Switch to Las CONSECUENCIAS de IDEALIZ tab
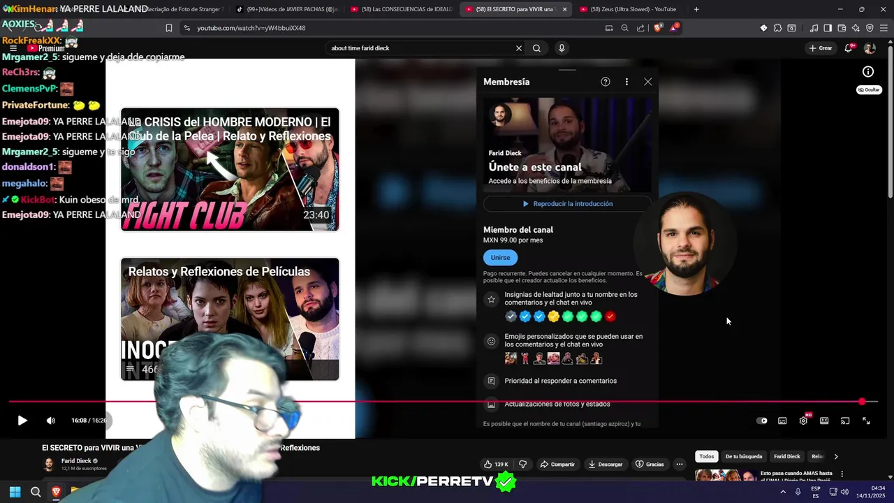This screenshot has height=503, width=894. (x=402, y=9)
